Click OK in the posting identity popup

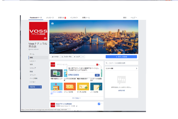point(97,75)
